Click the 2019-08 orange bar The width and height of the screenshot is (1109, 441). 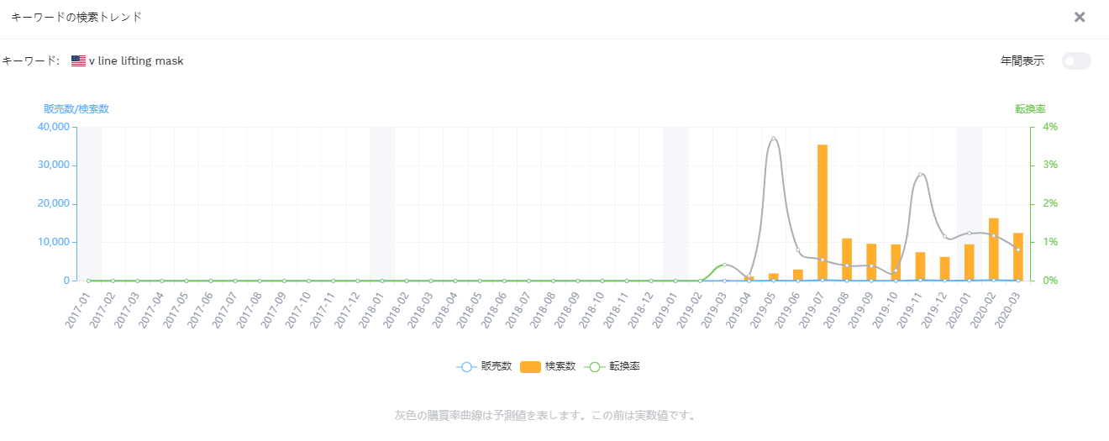(x=847, y=260)
